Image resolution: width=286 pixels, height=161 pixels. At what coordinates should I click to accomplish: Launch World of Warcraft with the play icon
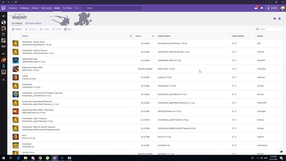point(275,19)
